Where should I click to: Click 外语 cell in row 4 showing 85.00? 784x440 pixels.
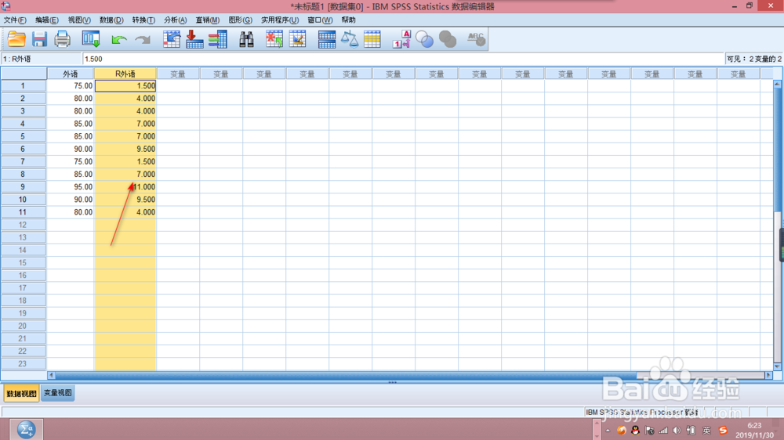pyautogui.click(x=71, y=124)
